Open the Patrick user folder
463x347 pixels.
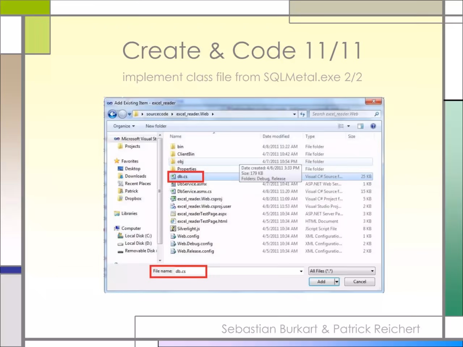pyautogui.click(x=128, y=191)
